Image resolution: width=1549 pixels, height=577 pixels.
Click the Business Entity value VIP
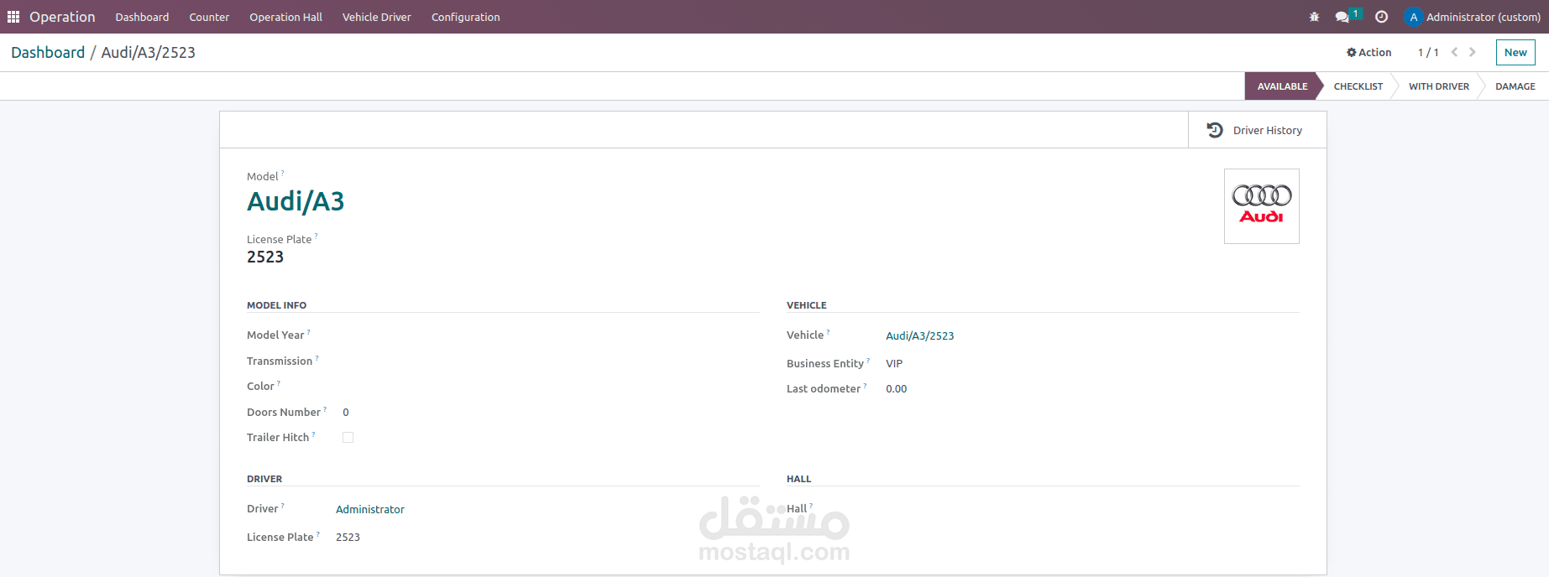[x=894, y=364]
